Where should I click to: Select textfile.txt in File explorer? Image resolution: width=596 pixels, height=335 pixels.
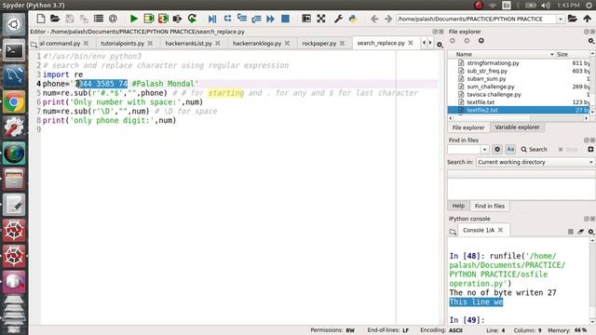pyautogui.click(x=481, y=102)
